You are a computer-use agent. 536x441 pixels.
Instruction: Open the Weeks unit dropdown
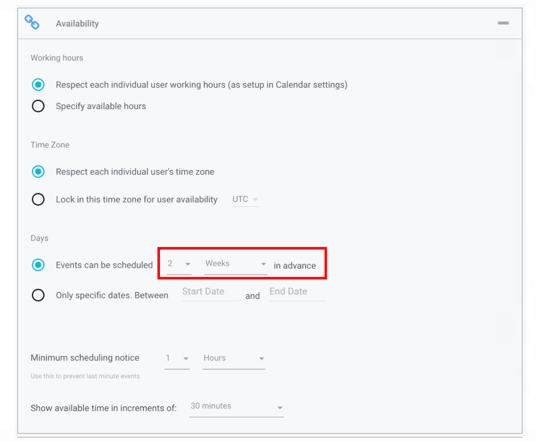pos(235,264)
